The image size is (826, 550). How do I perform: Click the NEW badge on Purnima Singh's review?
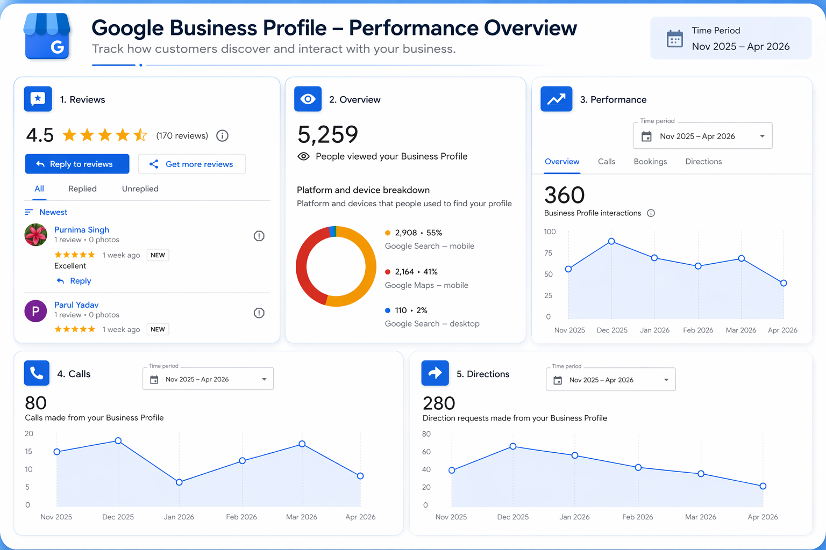click(158, 255)
